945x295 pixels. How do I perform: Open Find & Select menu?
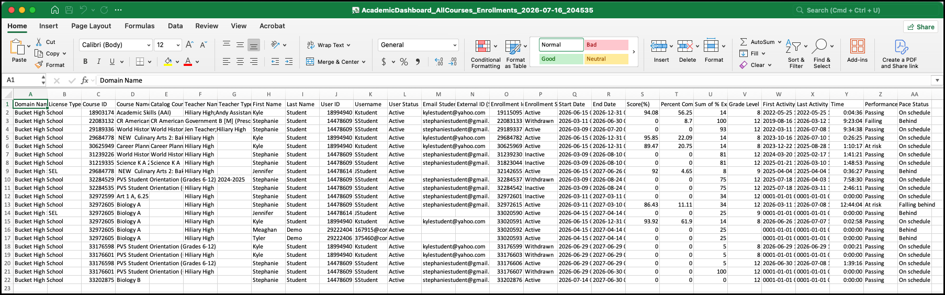[x=822, y=54]
